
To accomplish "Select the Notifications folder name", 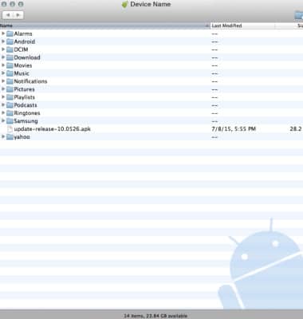I will pyautogui.click(x=30, y=81).
